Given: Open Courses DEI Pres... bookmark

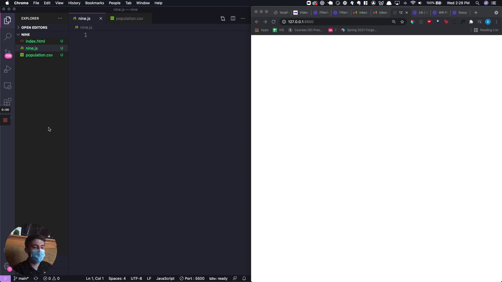Looking at the screenshot, I should pyautogui.click(x=306, y=30).
